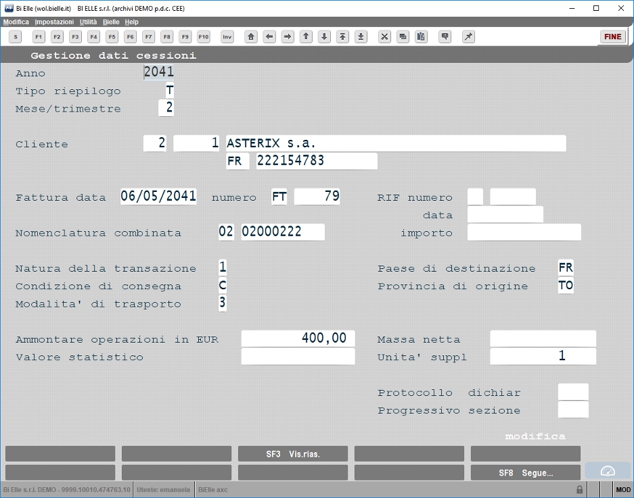This screenshot has height=498, width=634.
Task: Click the empty Massa netta field
Action: point(543,339)
